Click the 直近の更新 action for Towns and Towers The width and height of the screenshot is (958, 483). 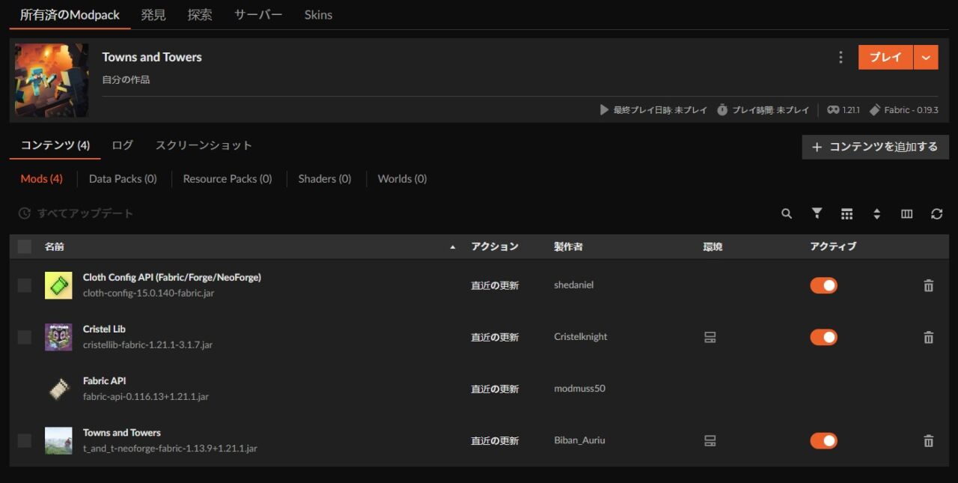[x=495, y=440]
